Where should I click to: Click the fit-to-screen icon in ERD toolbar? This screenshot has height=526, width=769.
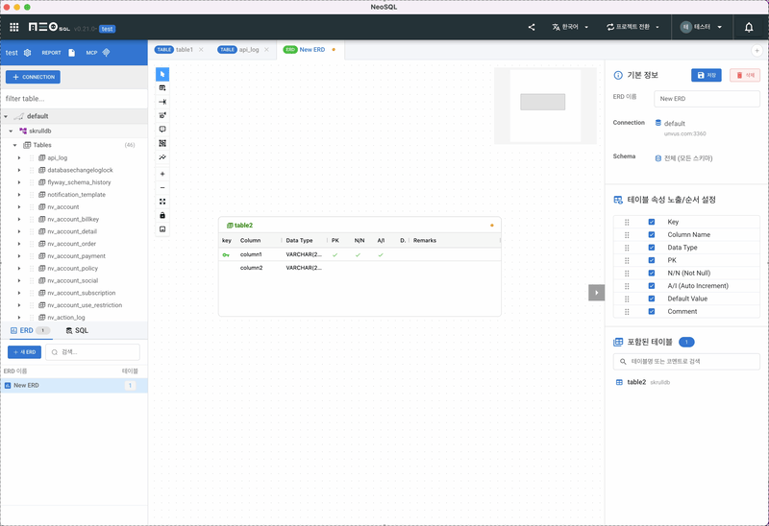click(161, 202)
